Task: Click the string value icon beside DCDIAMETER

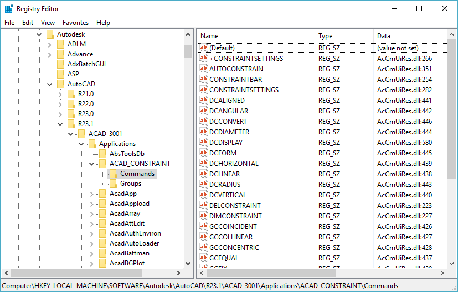Action: pyautogui.click(x=204, y=132)
